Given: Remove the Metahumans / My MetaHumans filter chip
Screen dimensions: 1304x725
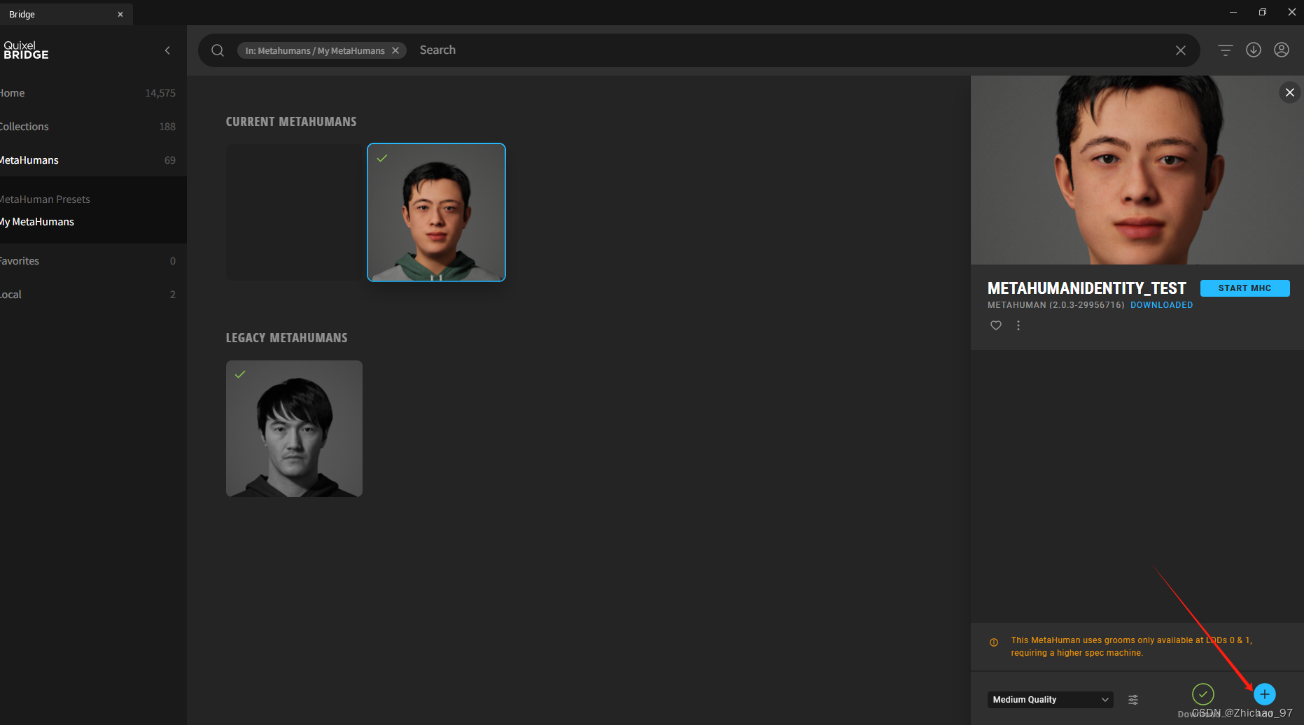Looking at the screenshot, I should pyautogui.click(x=395, y=50).
